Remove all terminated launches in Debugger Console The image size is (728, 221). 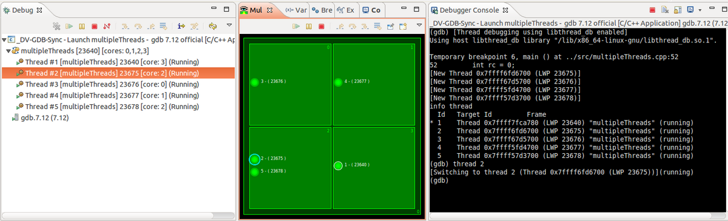pyautogui.click(x=665, y=10)
